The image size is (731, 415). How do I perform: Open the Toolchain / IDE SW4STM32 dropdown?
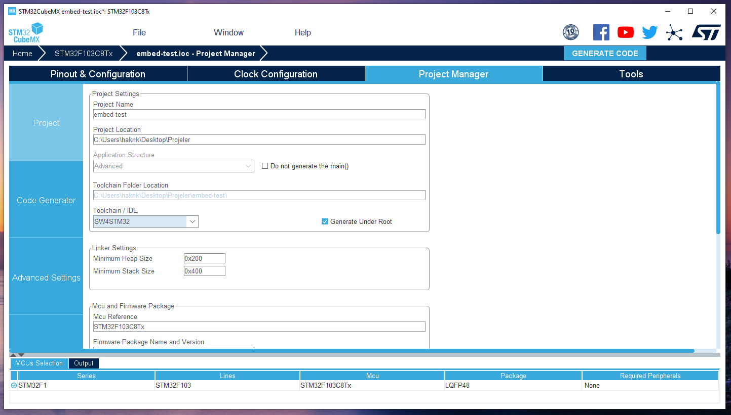click(146, 221)
